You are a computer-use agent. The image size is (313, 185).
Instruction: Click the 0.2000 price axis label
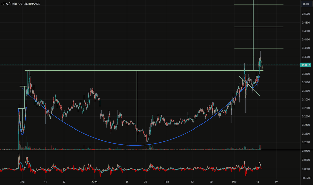[306, 142]
